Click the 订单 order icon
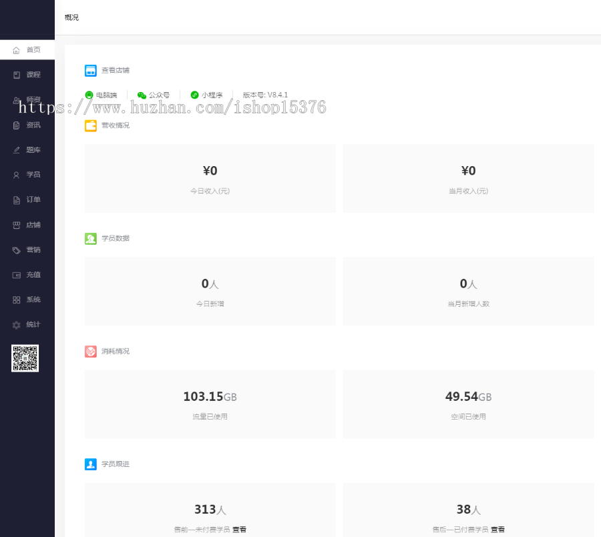Image resolution: width=601 pixels, height=537 pixels. [16, 200]
